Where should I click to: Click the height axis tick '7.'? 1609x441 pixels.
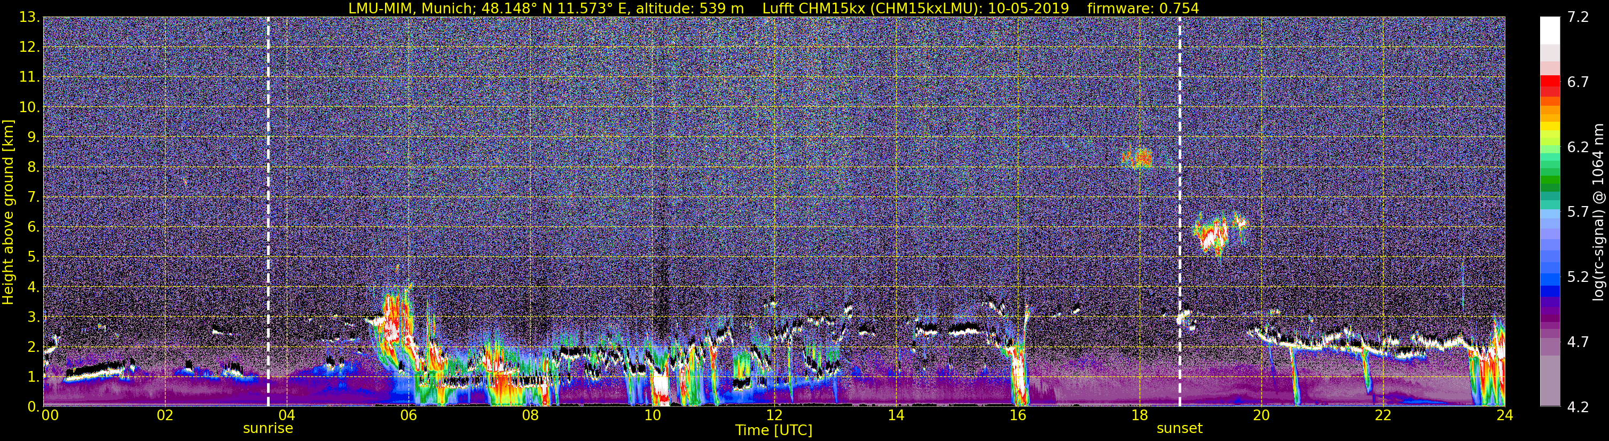coord(33,197)
